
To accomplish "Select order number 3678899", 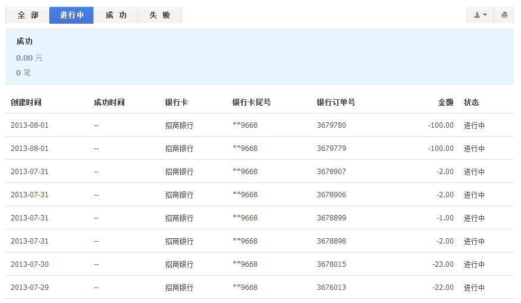I will click(331, 218).
